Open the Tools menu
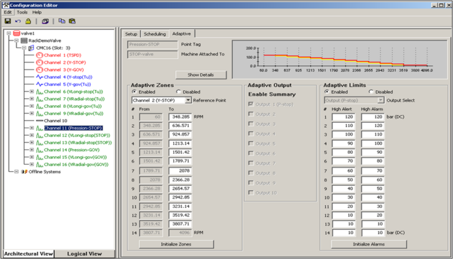The image size is (453, 259). click(22, 12)
